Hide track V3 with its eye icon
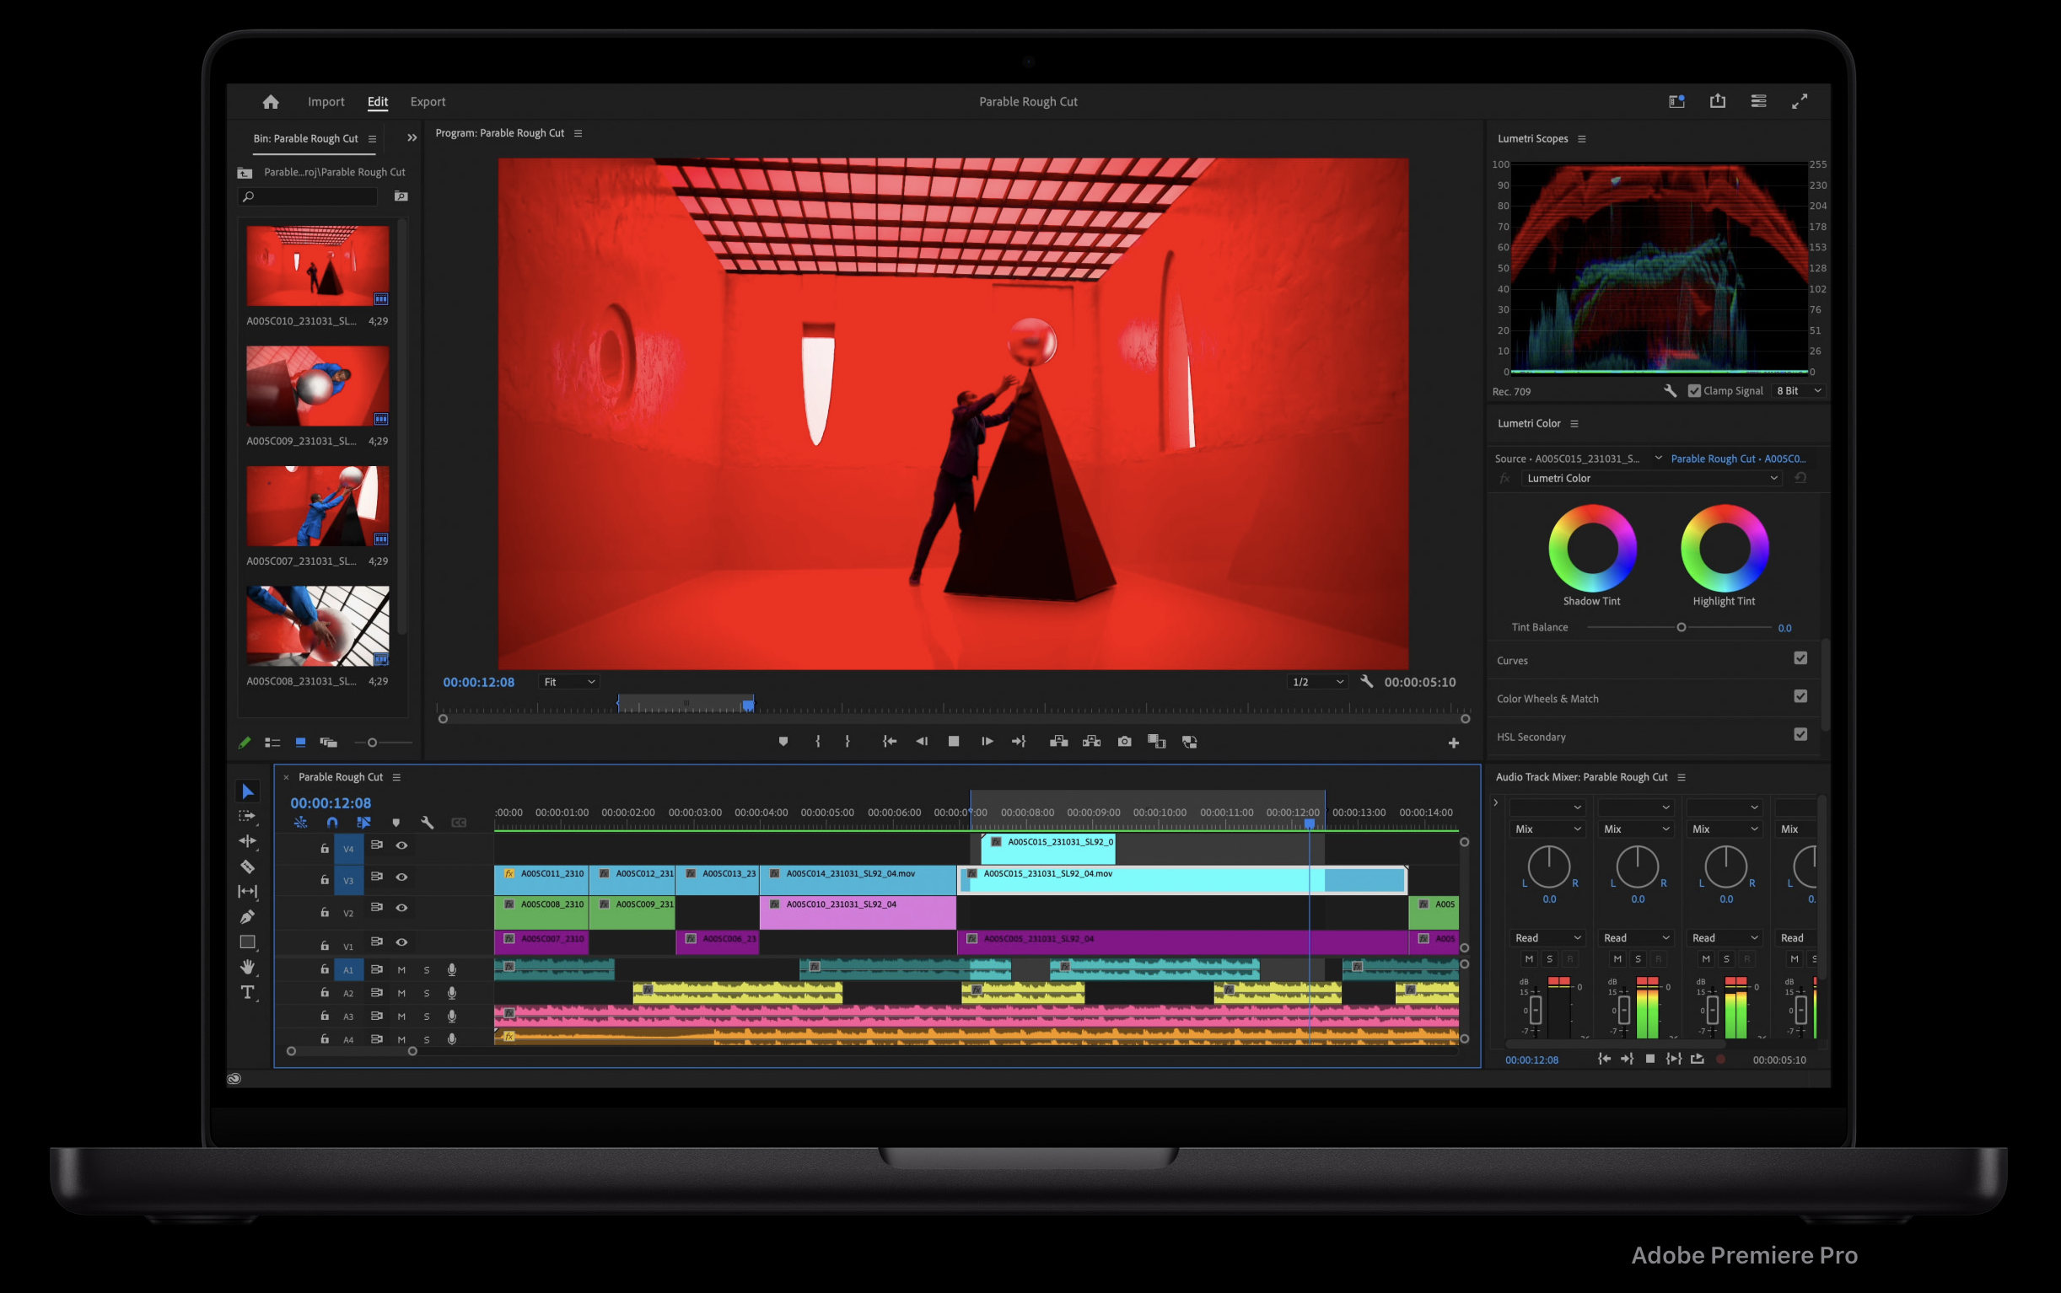 click(x=401, y=877)
